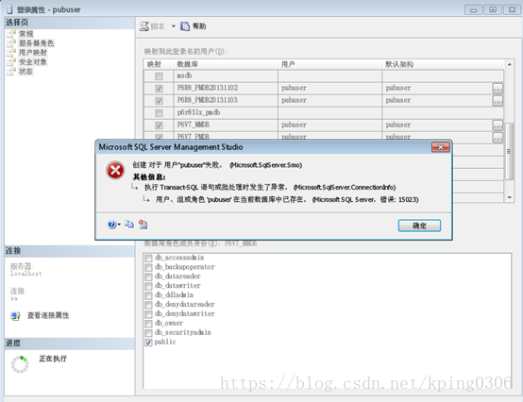523x402 pixels.
Task: Click the 确定 button in the error dialog
Action: (419, 226)
